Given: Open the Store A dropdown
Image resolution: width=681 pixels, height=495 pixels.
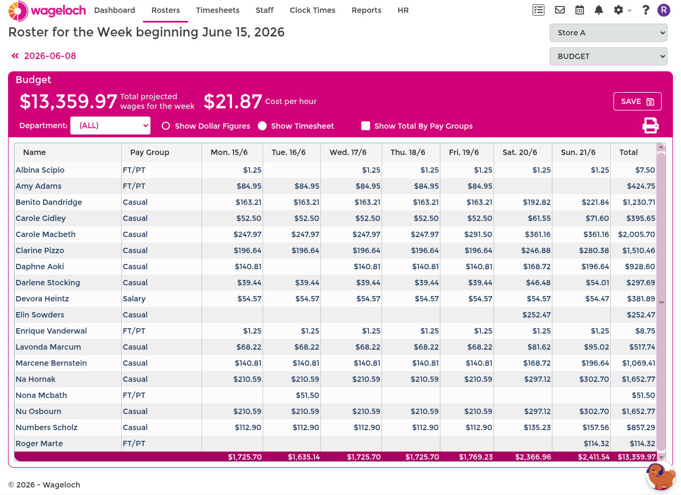Looking at the screenshot, I should pos(608,33).
